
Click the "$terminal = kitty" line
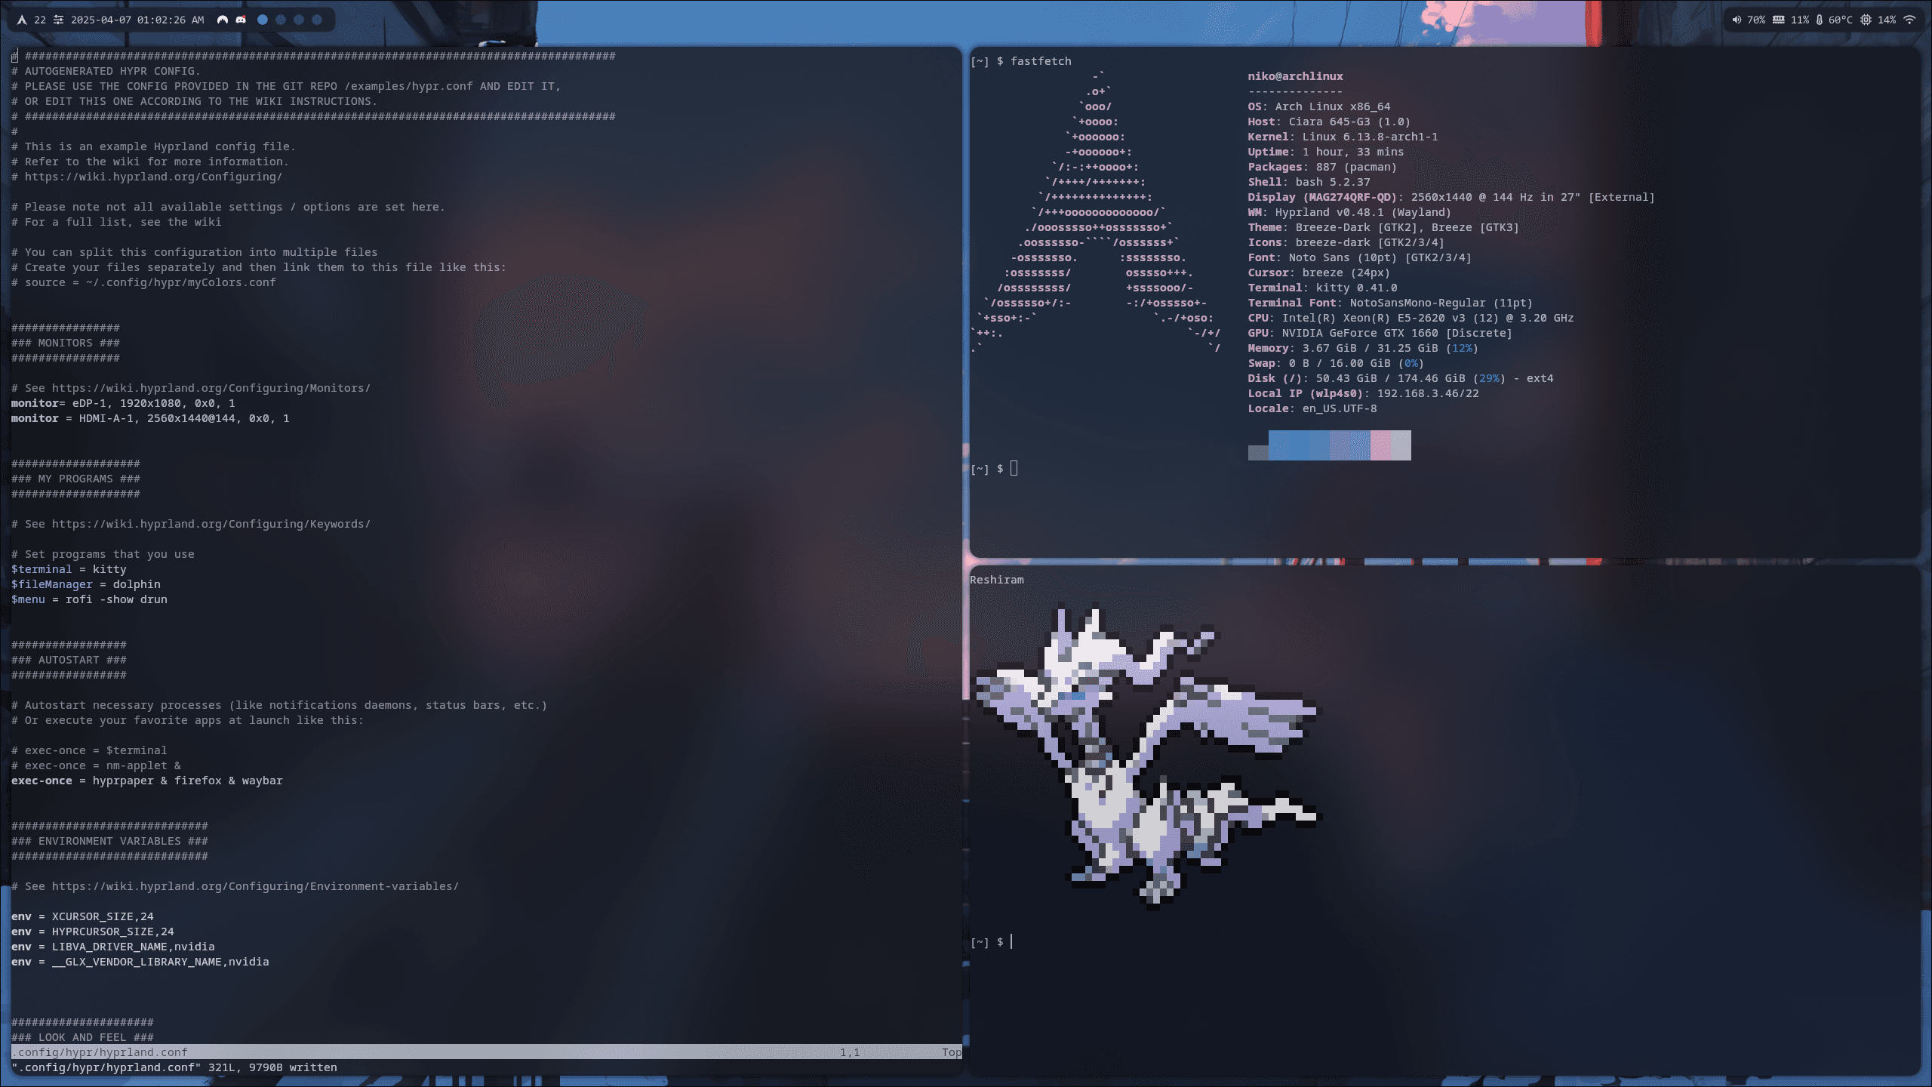[69, 569]
